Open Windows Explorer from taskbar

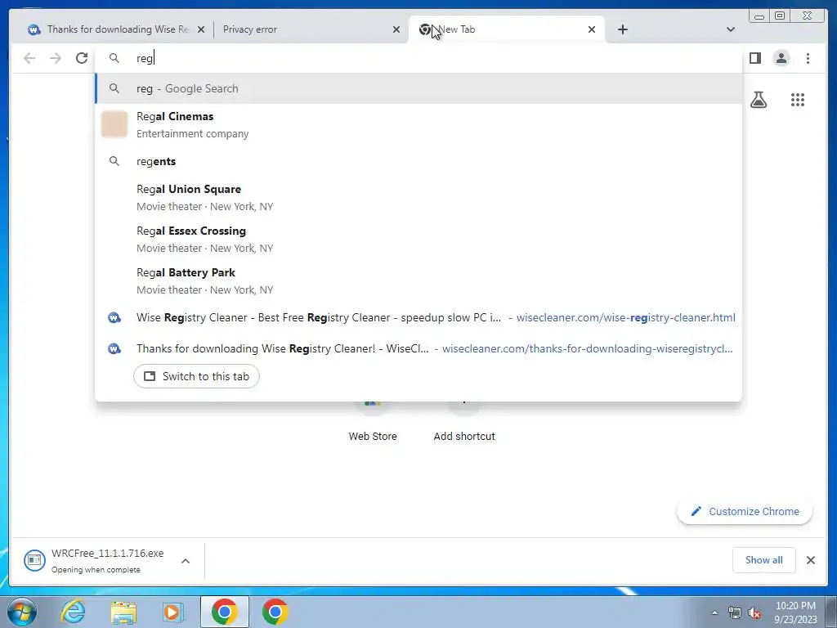point(123,612)
